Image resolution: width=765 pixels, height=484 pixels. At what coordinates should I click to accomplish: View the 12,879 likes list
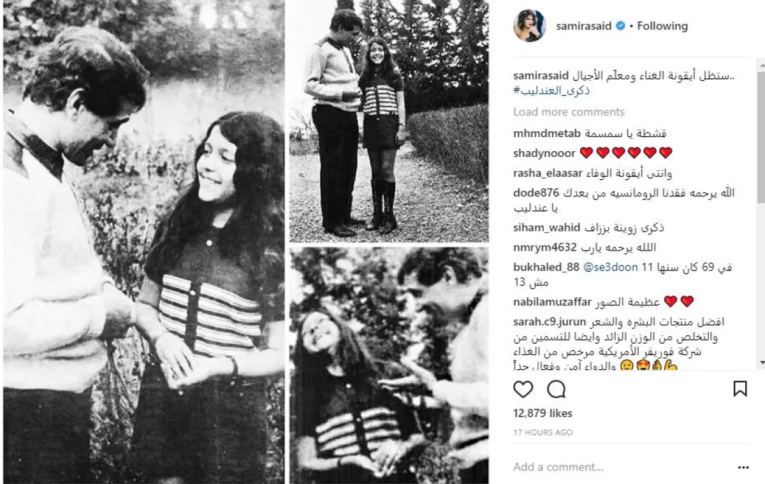(543, 413)
